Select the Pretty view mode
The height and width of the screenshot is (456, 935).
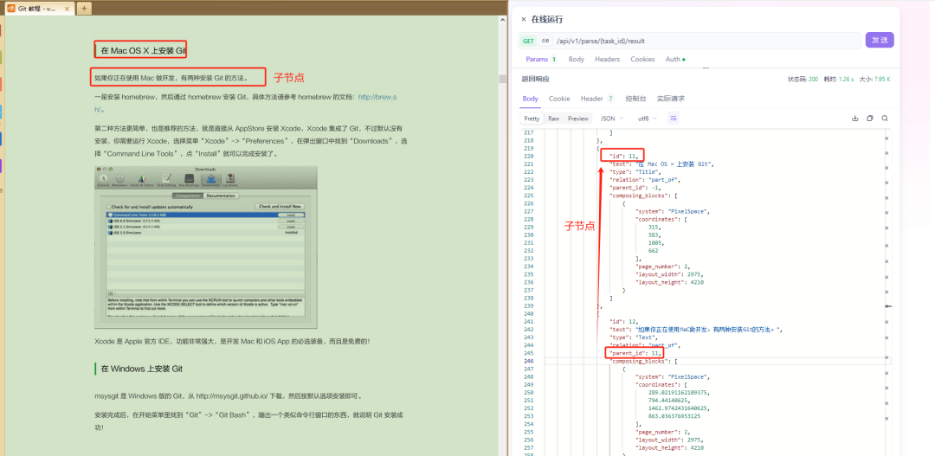(532, 119)
